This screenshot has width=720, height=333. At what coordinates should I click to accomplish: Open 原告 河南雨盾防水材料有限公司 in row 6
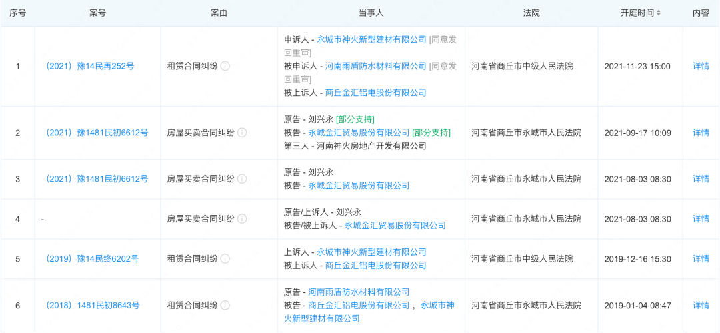tap(359, 292)
